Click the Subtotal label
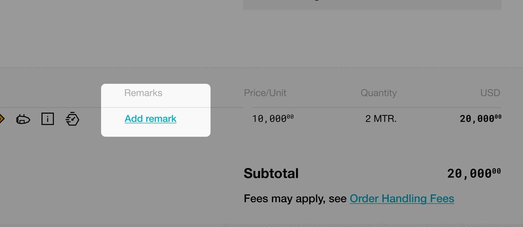 (271, 174)
